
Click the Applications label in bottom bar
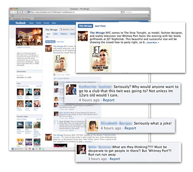[19, 149]
